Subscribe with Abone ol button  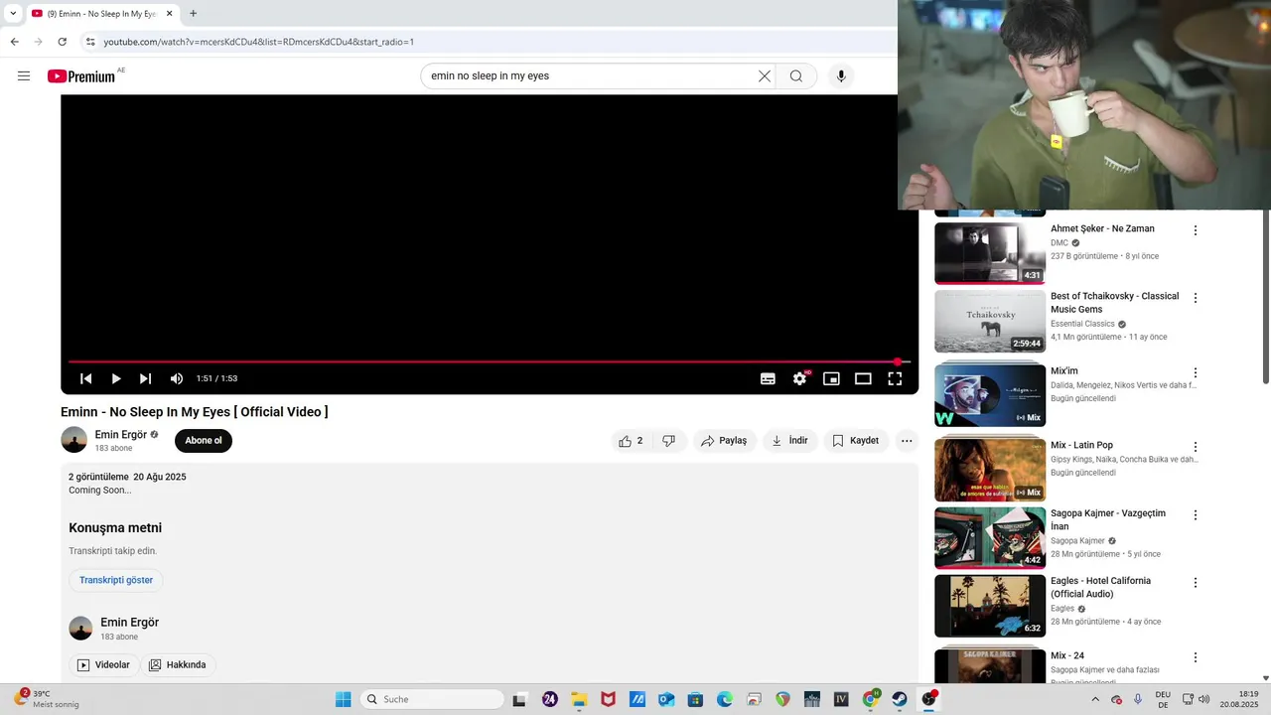pos(204,441)
